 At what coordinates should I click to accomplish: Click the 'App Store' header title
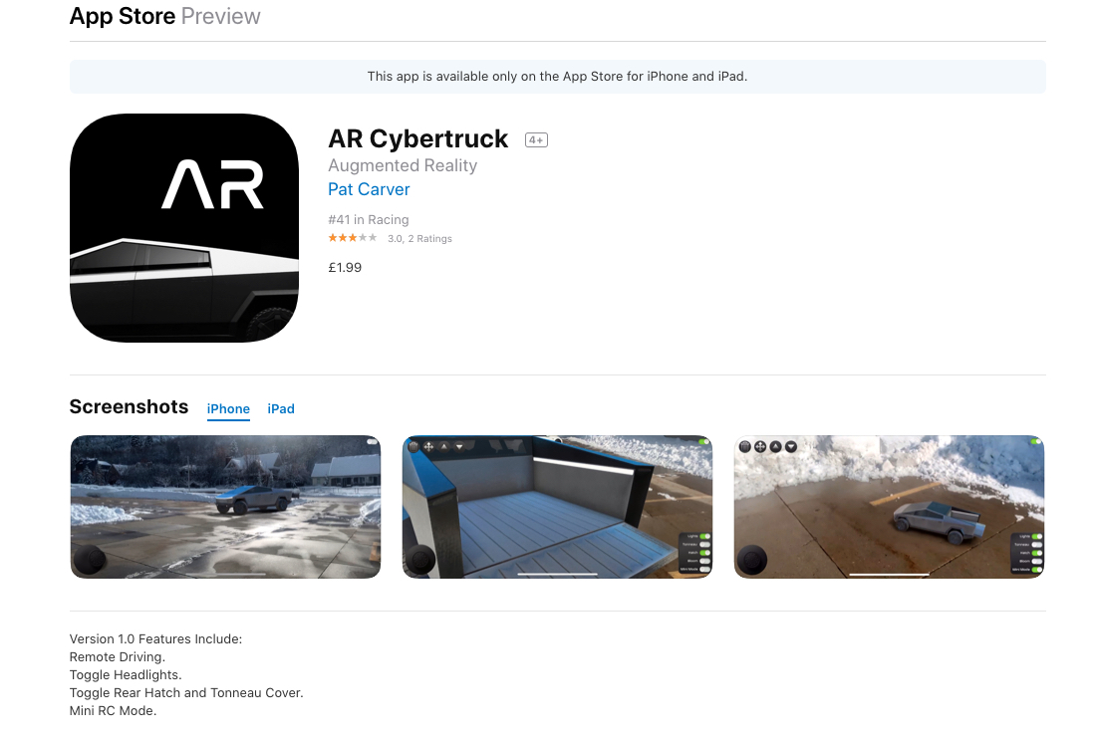(x=123, y=16)
